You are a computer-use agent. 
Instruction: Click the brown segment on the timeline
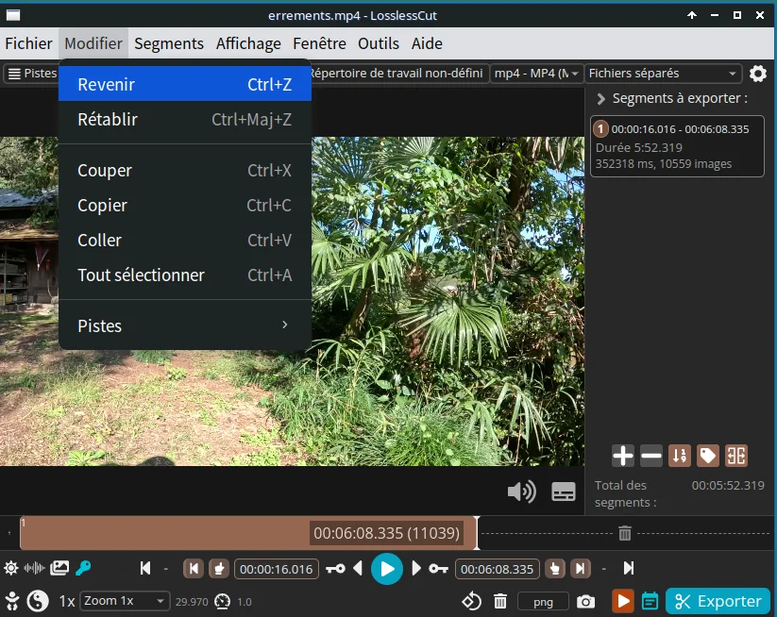pyautogui.click(x=160, y=533)
